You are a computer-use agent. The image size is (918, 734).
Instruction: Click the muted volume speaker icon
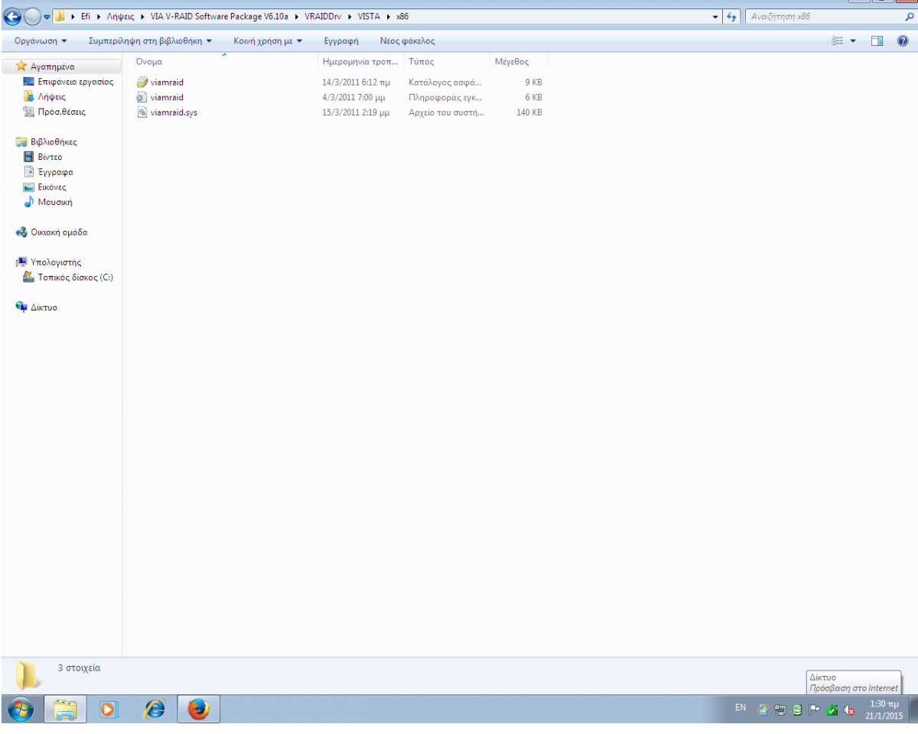(848, 709)
